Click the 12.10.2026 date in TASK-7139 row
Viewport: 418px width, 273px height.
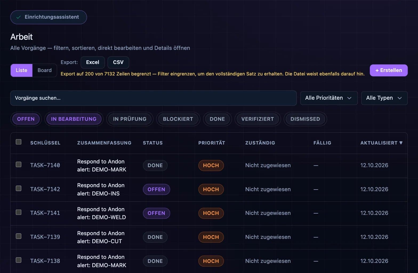coord(374,237)
